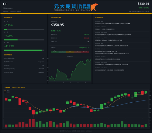Click the +8.40 (+2.61%) daily change
This screenshot has height=133, width=152.
coord(143,8)
